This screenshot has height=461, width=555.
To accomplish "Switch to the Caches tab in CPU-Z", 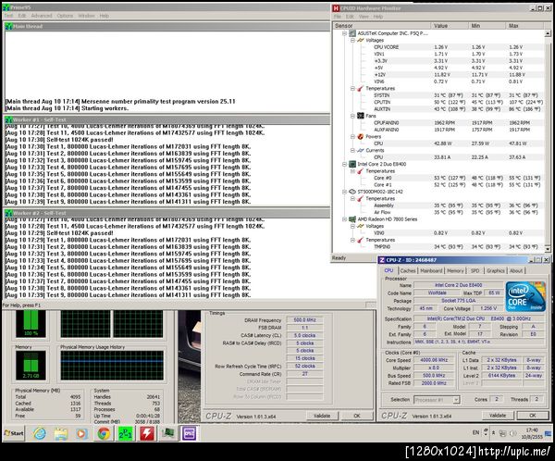I will pos(408,270).
